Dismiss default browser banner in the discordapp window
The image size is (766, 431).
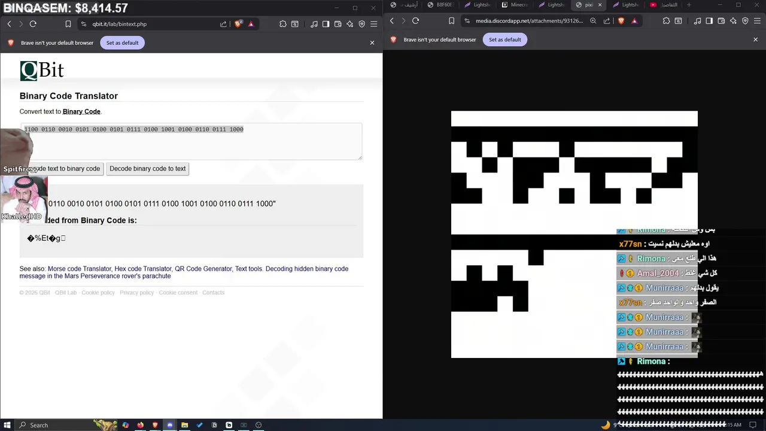(x=755, y=40)
